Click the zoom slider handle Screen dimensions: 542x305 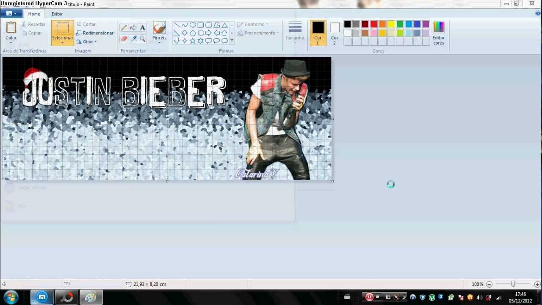pyautogui.click(x=513, y=284)
